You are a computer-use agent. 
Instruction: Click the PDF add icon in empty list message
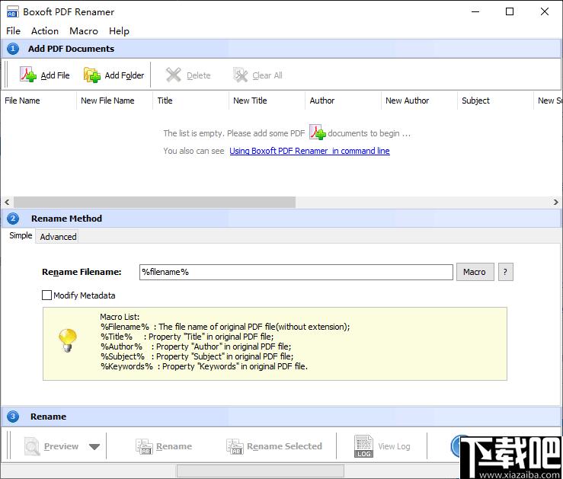click(317, 132)
